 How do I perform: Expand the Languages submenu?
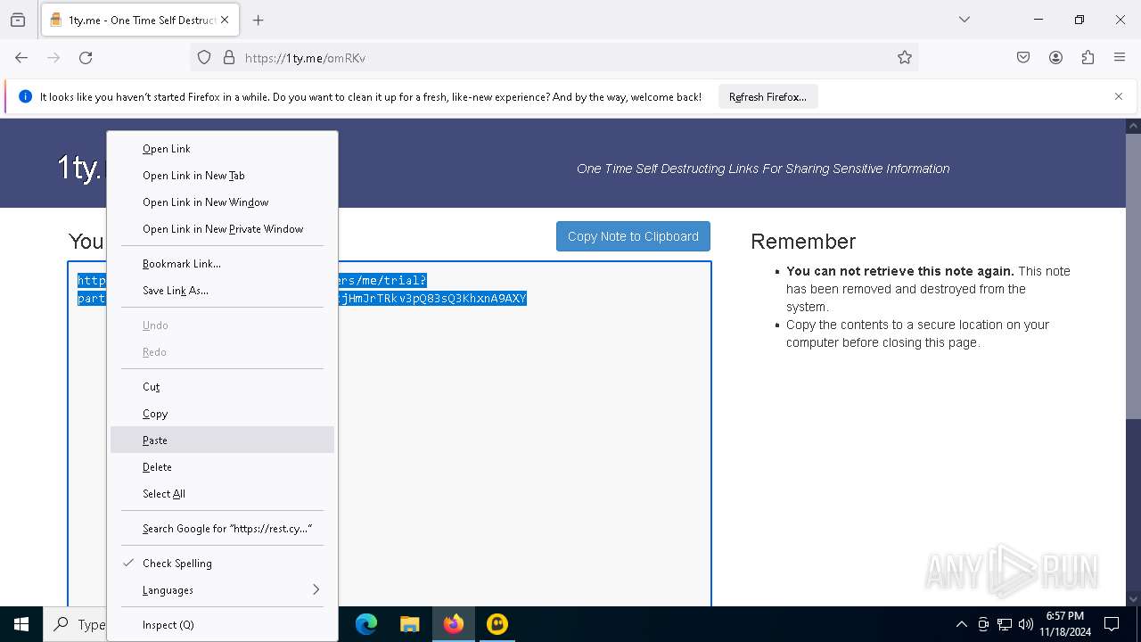[x=222, y=590]
